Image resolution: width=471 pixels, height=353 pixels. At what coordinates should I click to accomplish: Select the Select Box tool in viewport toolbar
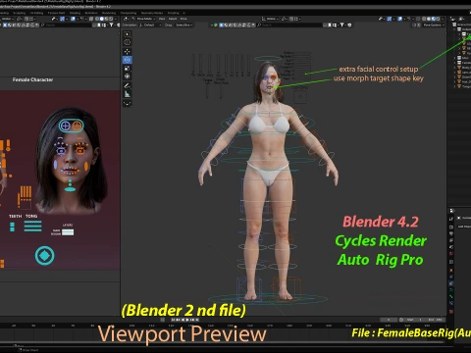coord(128,34)
